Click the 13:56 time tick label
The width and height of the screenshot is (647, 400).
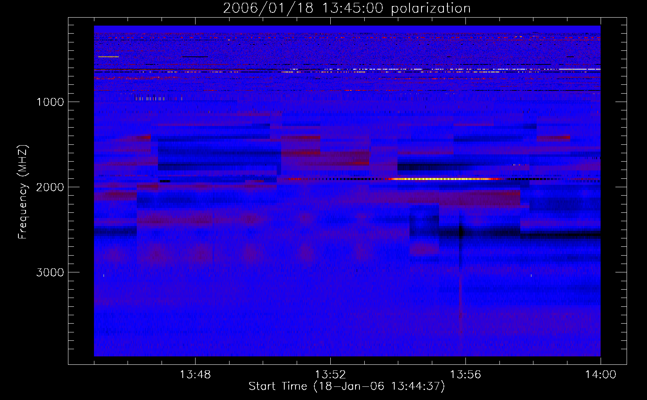(465, 375)
